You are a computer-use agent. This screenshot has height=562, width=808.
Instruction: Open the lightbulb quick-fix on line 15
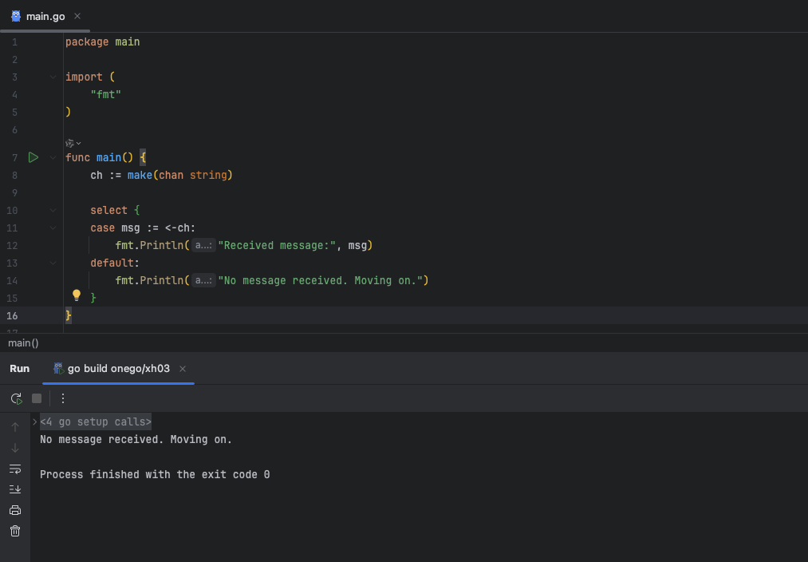coord(77,295)
